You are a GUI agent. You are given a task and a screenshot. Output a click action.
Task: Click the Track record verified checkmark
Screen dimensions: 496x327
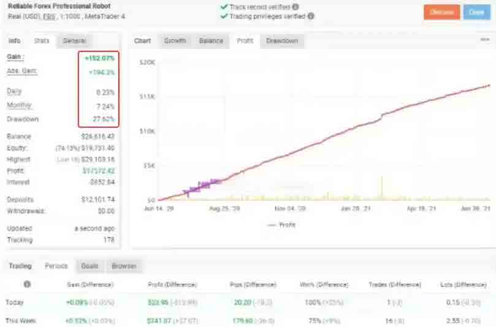point(223,7)
